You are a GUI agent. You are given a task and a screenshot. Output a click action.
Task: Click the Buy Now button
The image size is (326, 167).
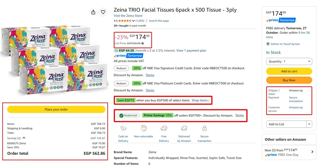point(289,80)
